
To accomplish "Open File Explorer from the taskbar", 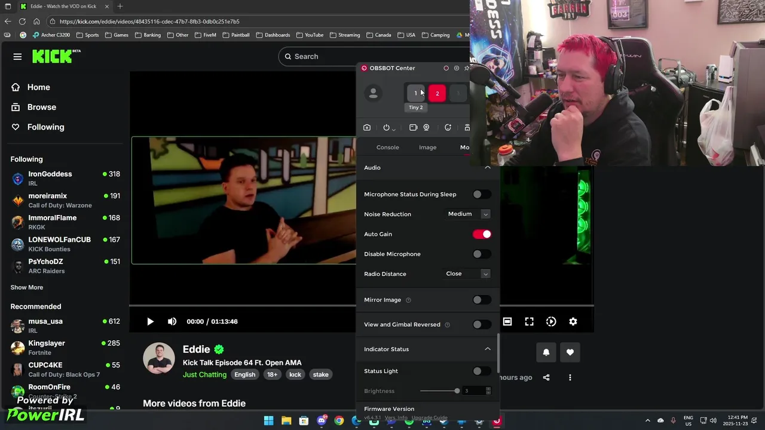I will (x=286, y=421).
